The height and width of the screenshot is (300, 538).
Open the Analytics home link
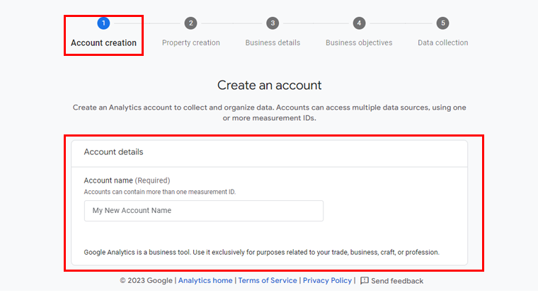point(205,280)
